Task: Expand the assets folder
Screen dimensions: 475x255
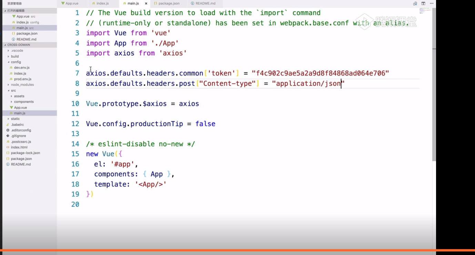Action: (x=30, y=96)
